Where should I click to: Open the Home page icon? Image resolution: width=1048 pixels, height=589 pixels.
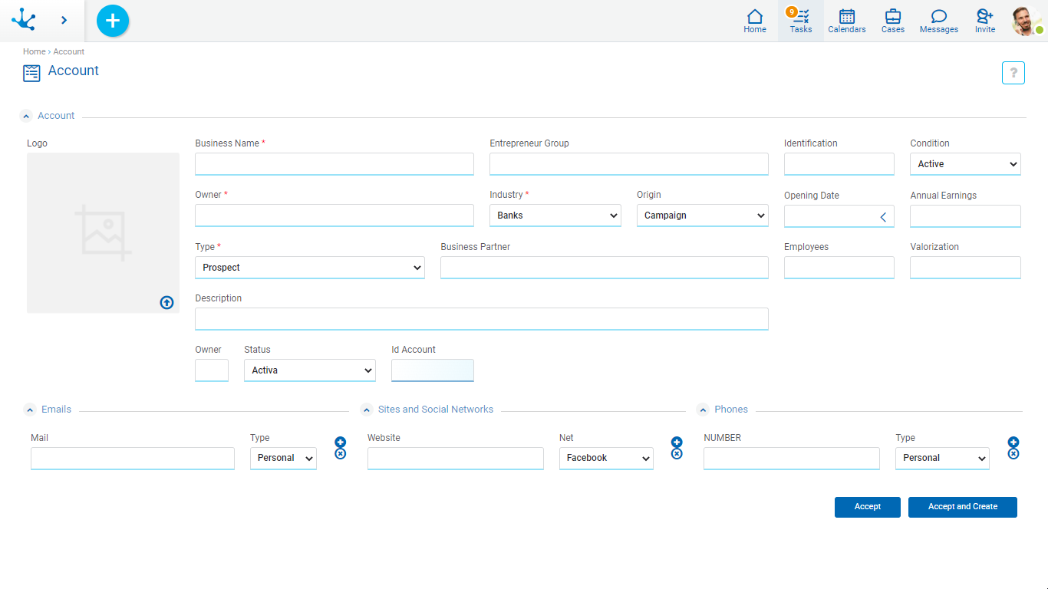click(755, 21)
